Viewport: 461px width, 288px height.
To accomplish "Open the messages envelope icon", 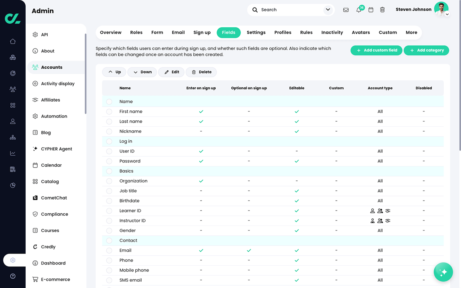I will click(346, 10).
